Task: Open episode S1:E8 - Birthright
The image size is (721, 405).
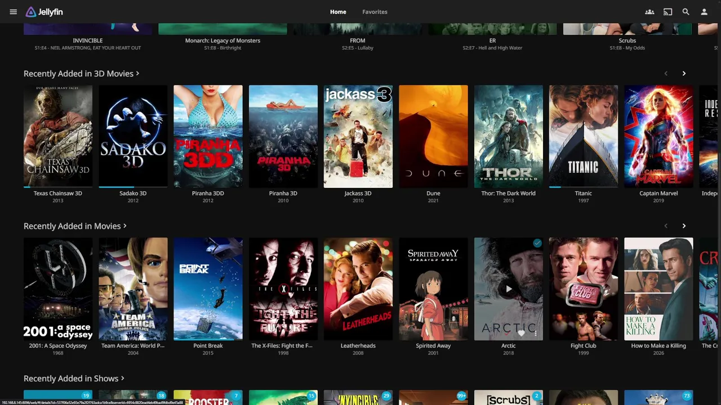Action: 222,48
